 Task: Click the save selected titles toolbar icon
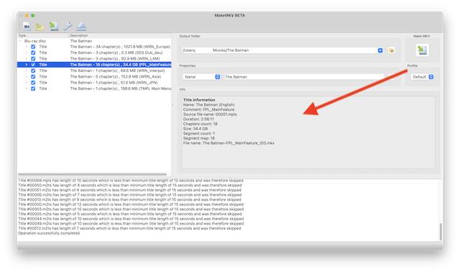click(54, 27)
